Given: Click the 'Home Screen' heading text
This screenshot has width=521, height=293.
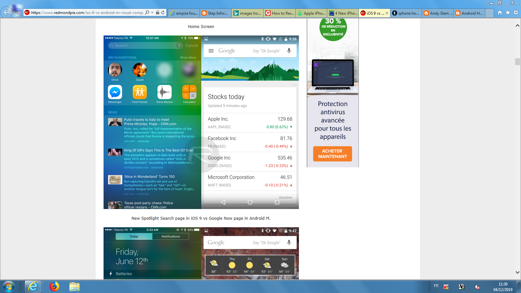Looking at the screenshot, I should tap(201, 27).
